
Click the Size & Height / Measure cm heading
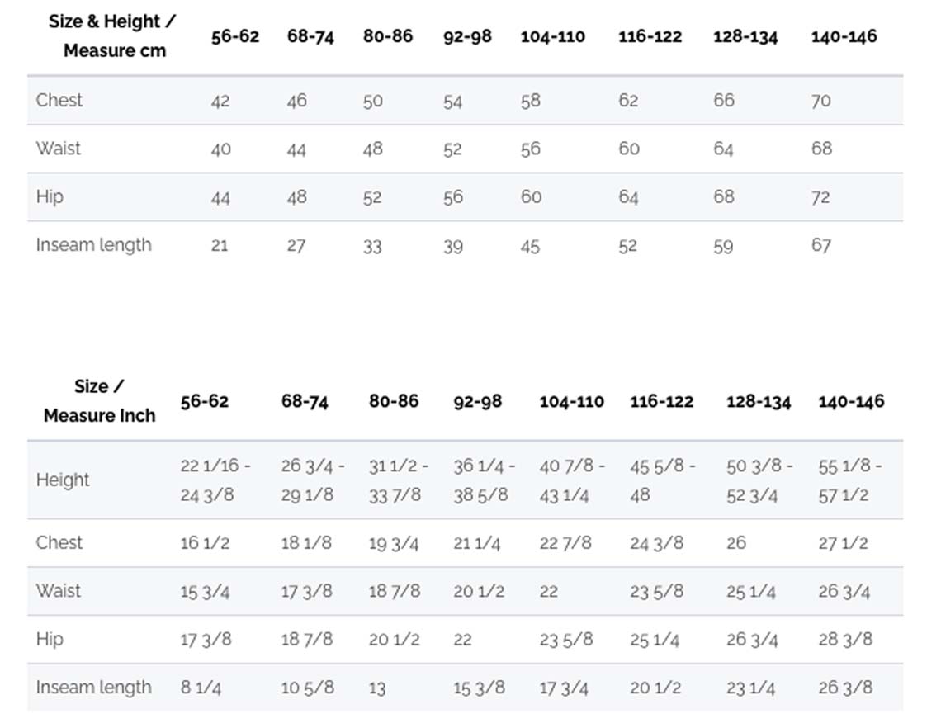point(112,36)
